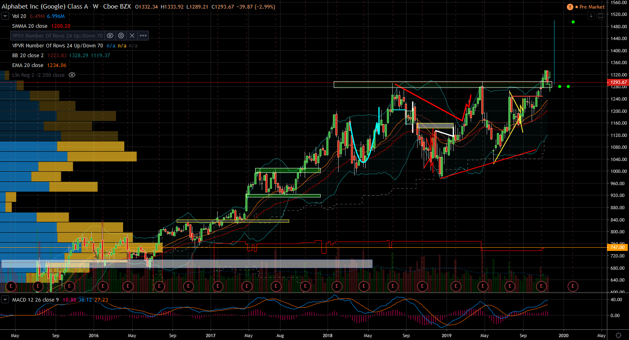
Task: Click the EMA value 1234.06
Action: 56,65
